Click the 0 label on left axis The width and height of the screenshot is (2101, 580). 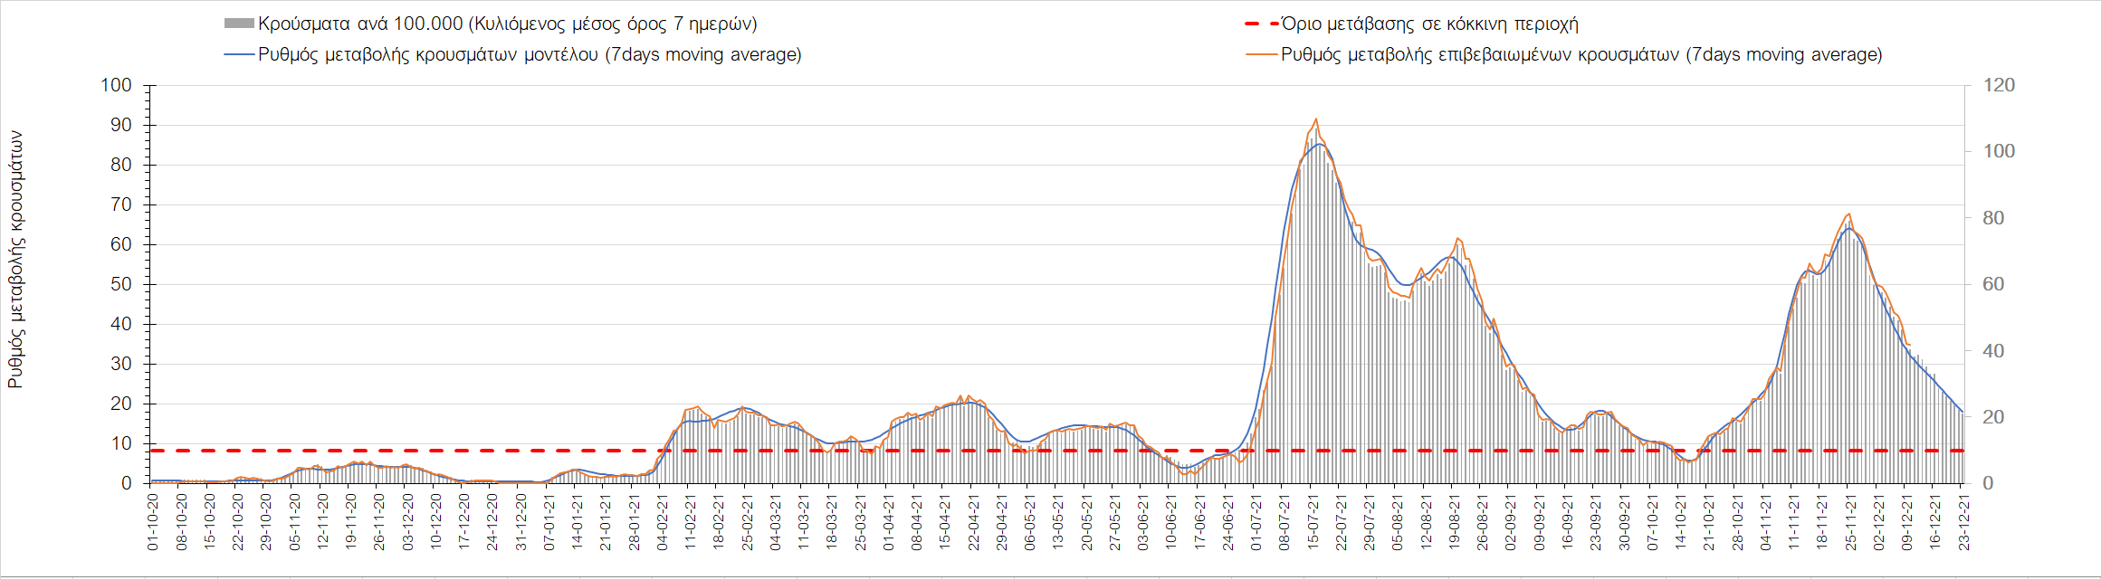[127, 483]
